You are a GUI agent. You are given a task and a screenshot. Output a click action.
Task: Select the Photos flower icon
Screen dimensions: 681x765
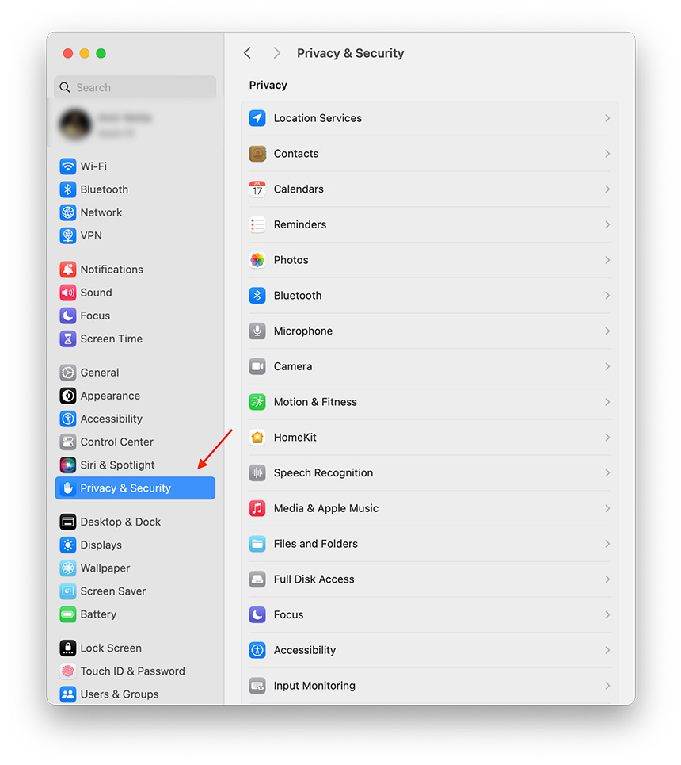257,260
